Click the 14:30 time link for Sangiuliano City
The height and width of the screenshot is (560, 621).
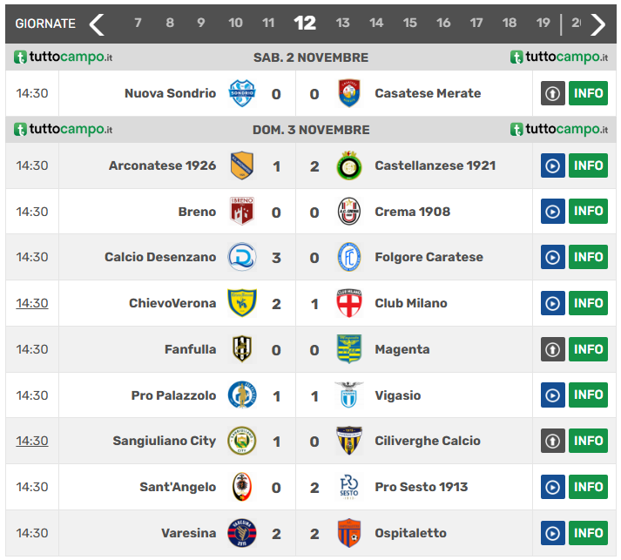(32, 441)
